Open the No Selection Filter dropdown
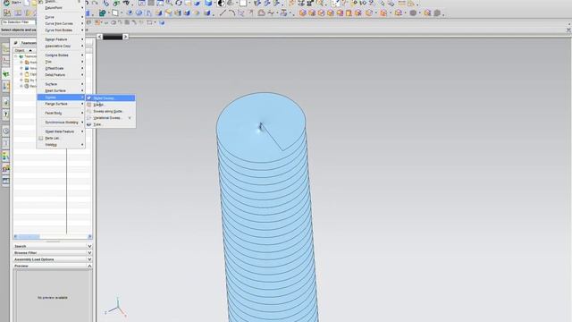572x322 pixels. pos(18,22)
